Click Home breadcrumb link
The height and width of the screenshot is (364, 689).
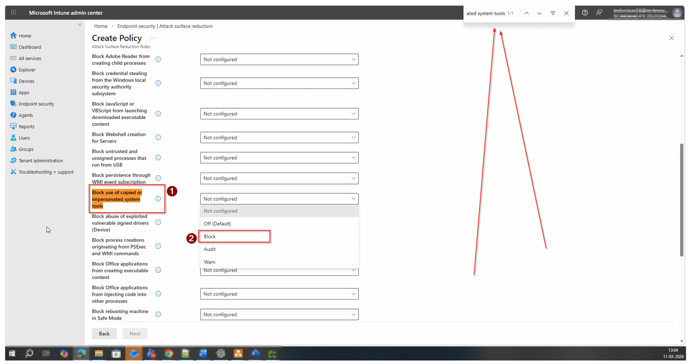point(101,26)
